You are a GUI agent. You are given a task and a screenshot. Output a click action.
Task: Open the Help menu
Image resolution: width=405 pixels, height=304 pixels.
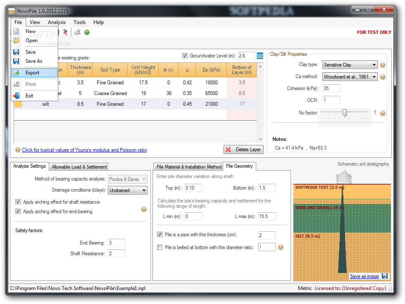point(98,22)
